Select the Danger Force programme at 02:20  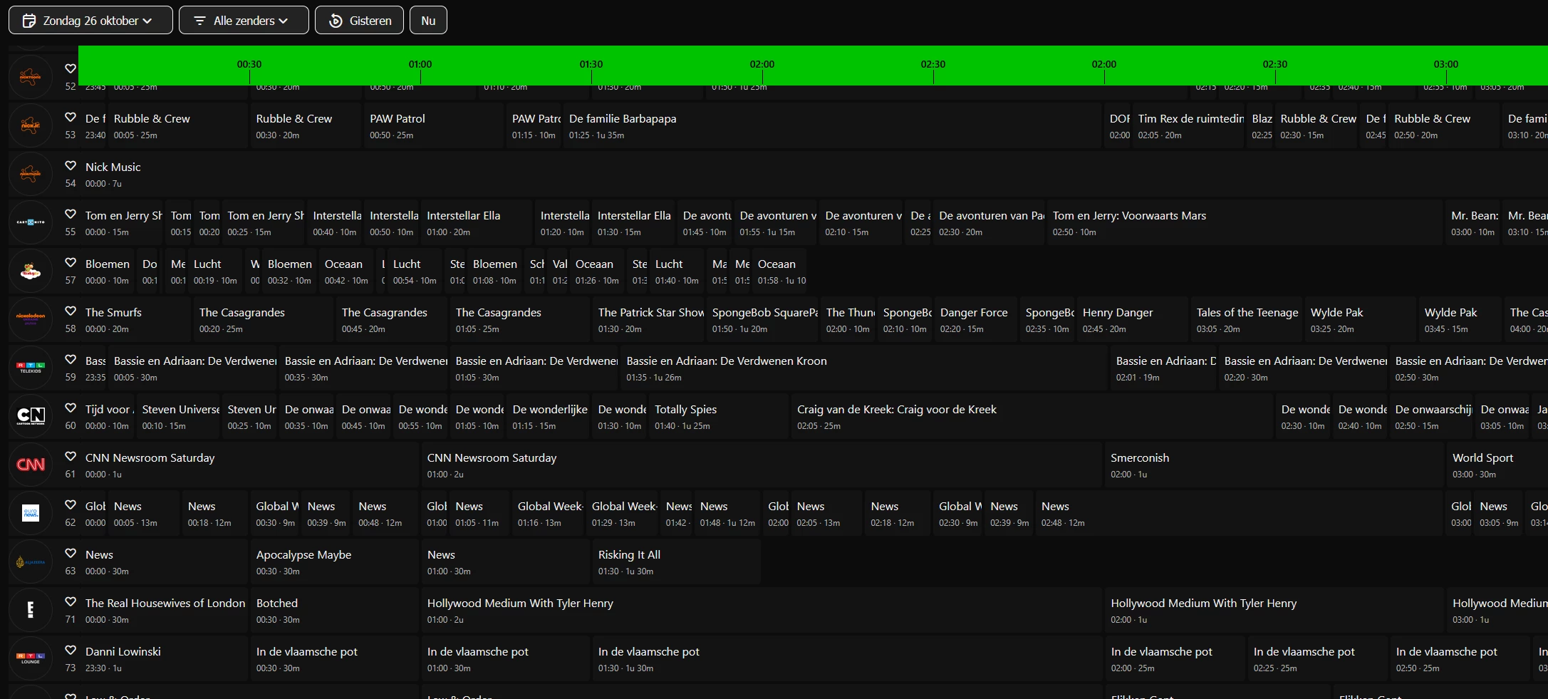[975, 319]
